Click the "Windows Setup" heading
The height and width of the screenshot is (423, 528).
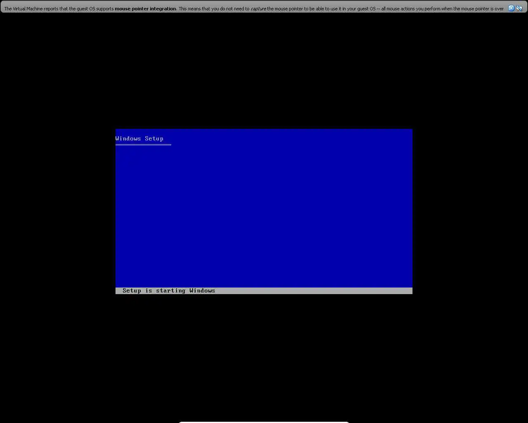click(139, 139)
